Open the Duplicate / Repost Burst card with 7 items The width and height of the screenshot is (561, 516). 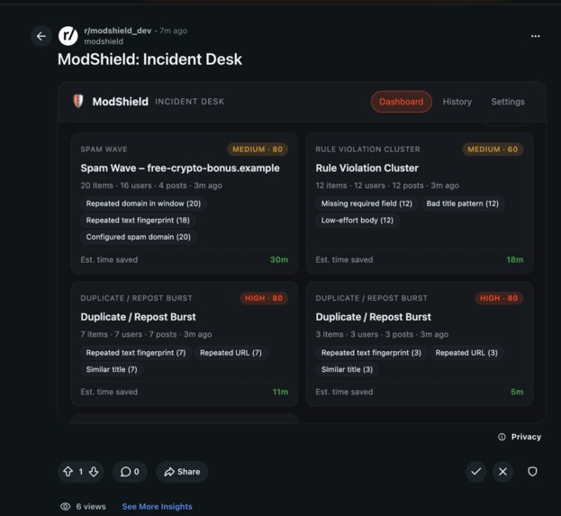pos(185,344)
